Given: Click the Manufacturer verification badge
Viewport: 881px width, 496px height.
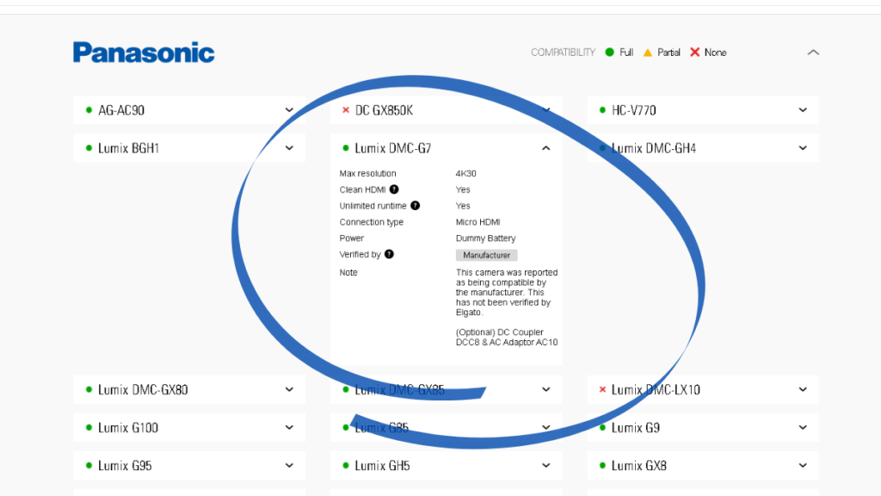Looking at the screenshot, I should [x=487, y=255].
